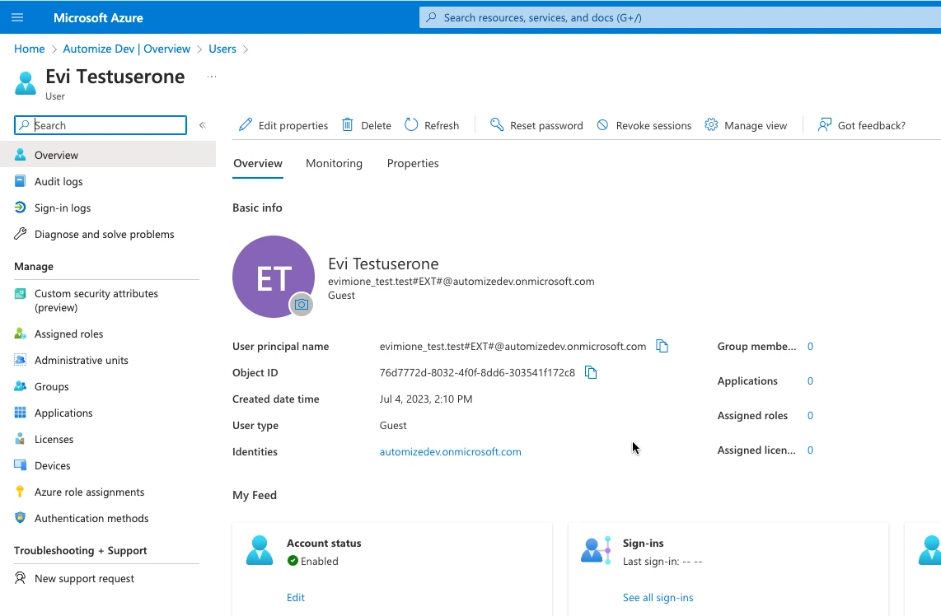Collapse the sidebar with the double chevron

coord(203,125)
